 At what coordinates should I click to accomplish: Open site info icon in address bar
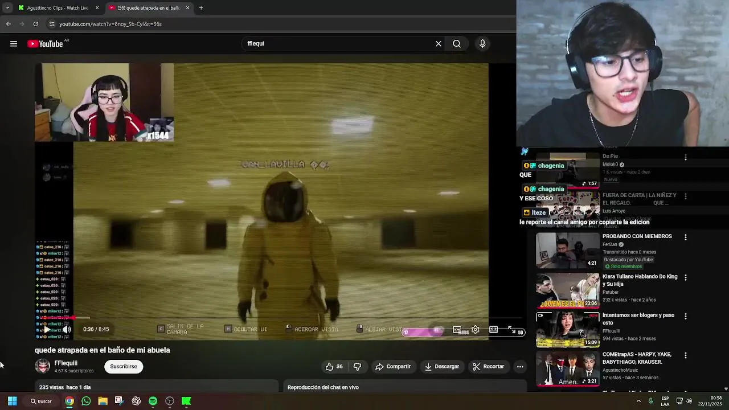(51, 24)
